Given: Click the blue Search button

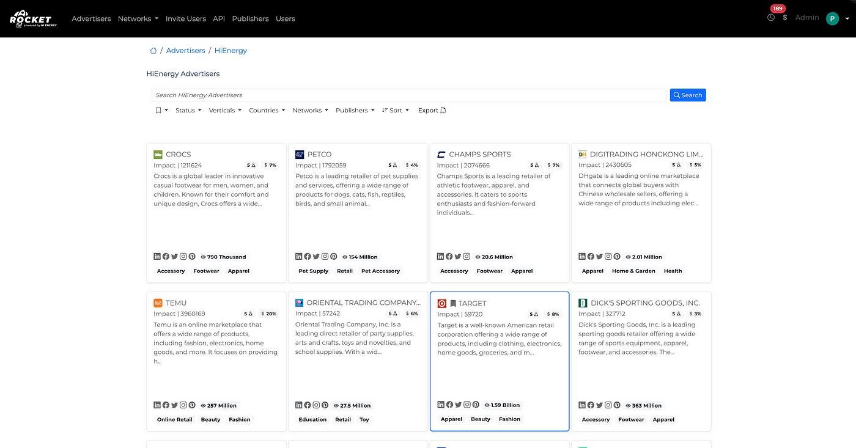Looking at the screenshot, I should [x=688, y=95].
